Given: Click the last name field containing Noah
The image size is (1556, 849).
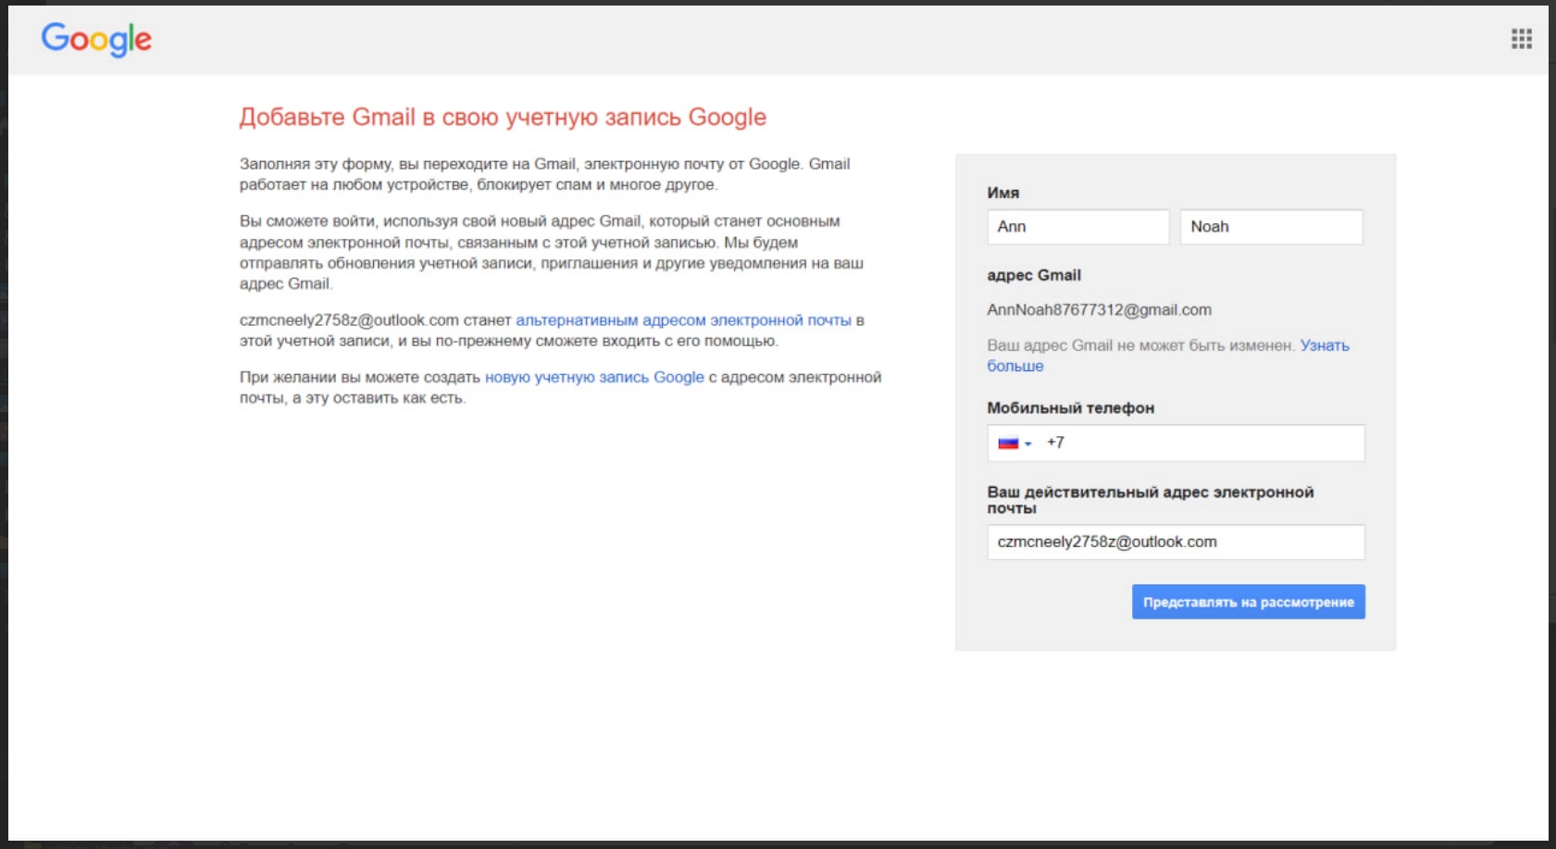Looking at the screenshot, I should pyautogui.click(x=1270, y=227).
